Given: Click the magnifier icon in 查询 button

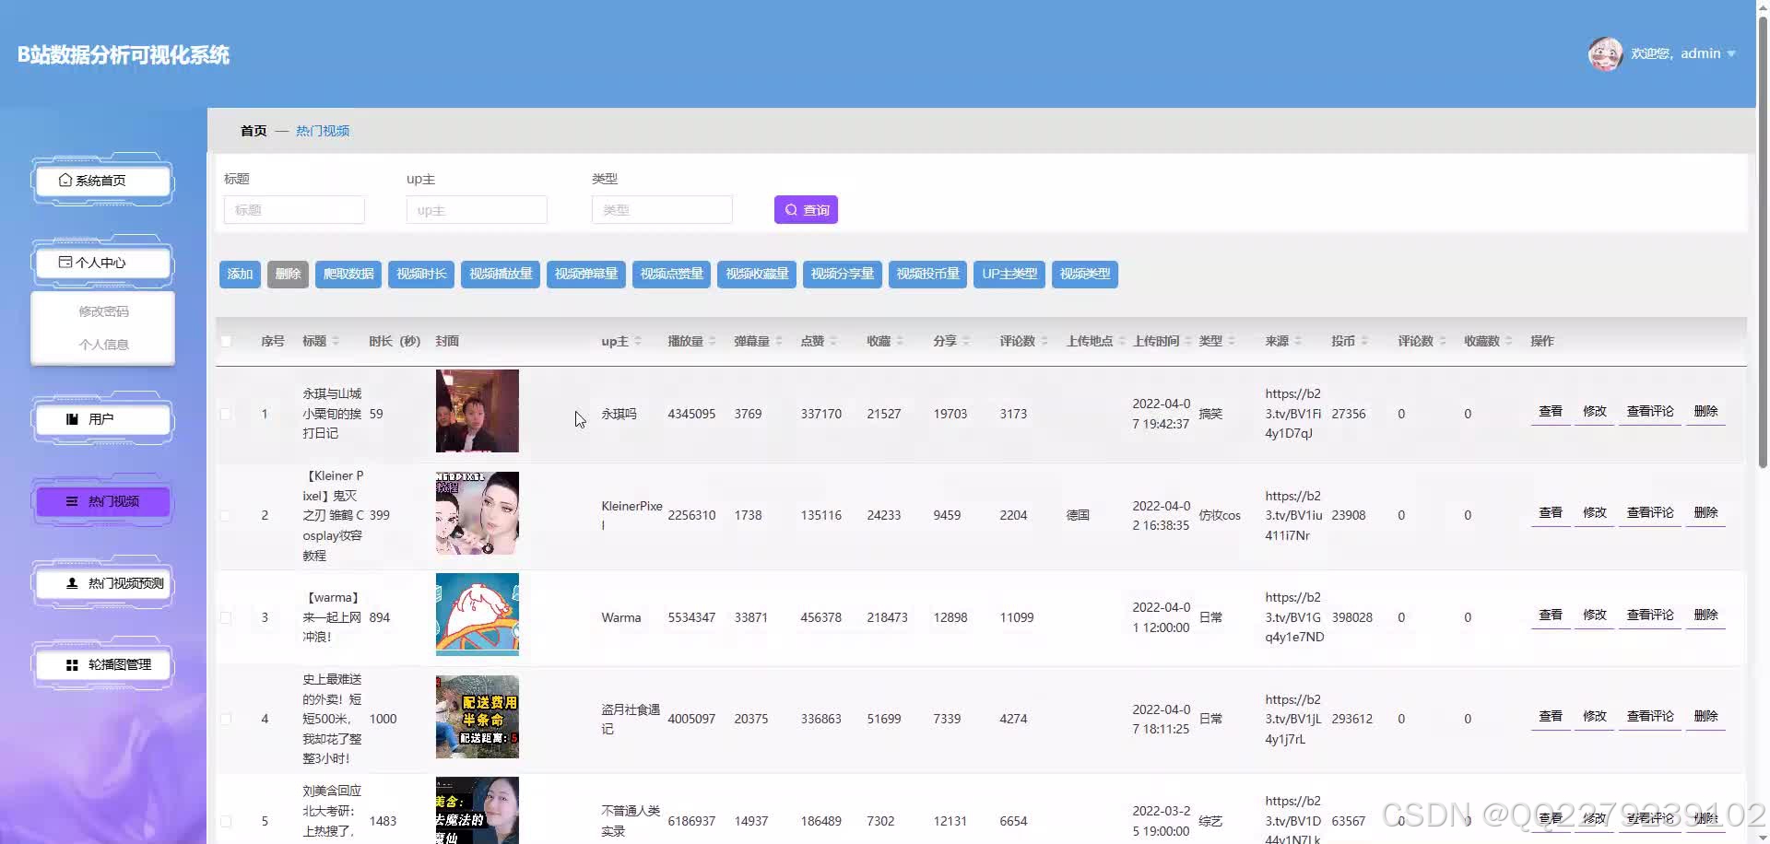Looking at the screenshot, I should click(790, 209).
